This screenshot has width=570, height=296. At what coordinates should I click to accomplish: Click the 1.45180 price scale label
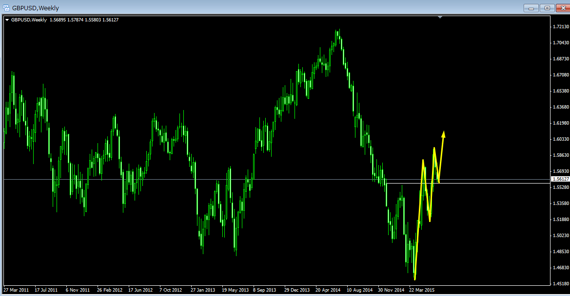click(x=560, y=284)
